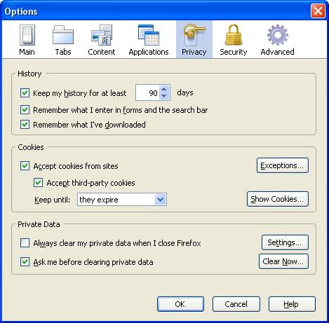The width and height of the screenshot is (329, 323).
Task: Click inside the history days number field
Action: point(148,92)
